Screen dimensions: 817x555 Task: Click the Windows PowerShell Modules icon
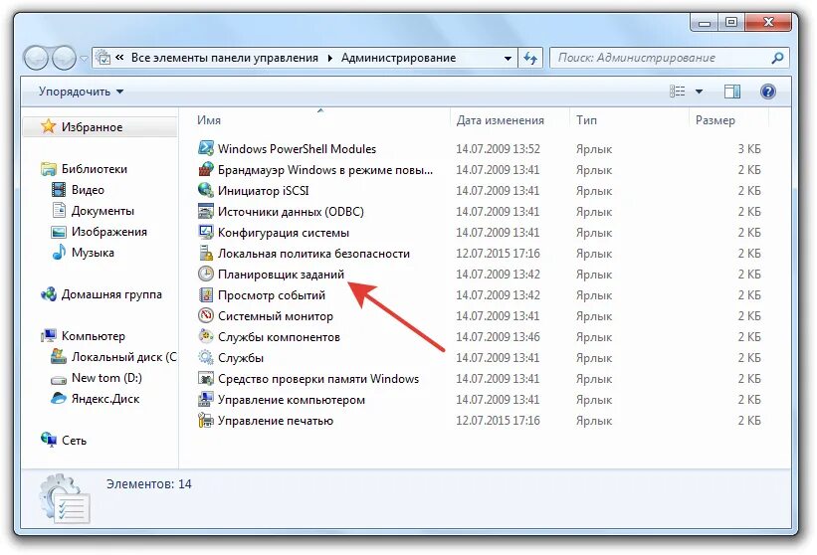[x=206, y=148]
